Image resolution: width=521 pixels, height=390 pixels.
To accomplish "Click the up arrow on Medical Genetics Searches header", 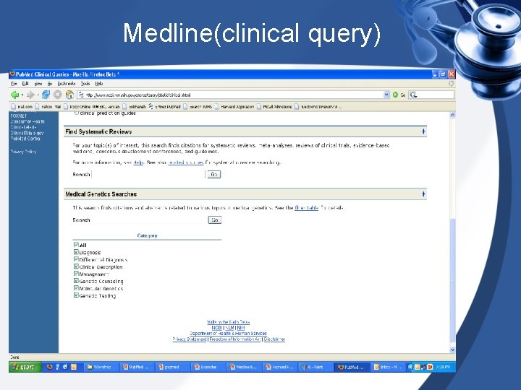I will coord(423,194).
